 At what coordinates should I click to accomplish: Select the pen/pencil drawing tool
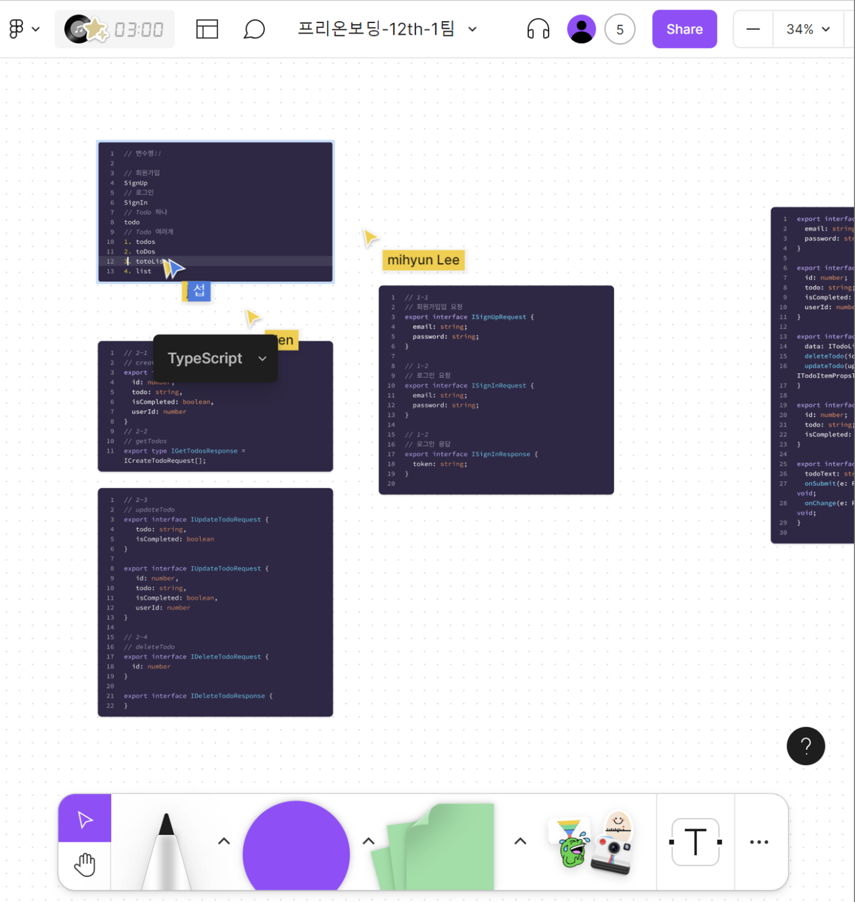pos(165,842)
